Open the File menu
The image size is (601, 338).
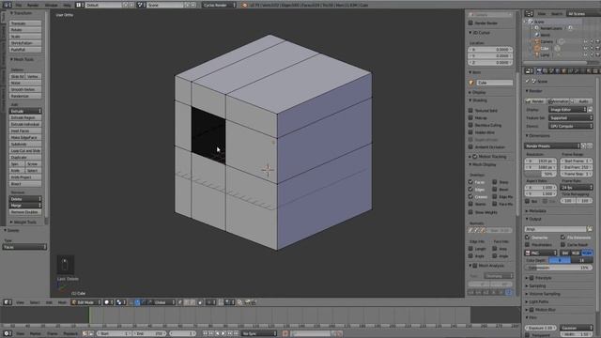click(19, 5)
